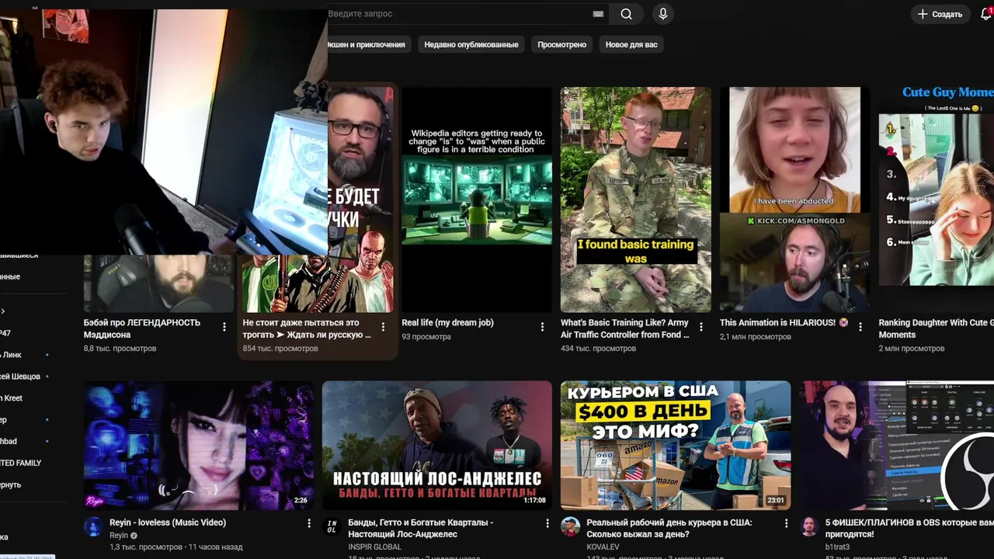Screen dimensions: 994x559
Task: Open the Бэбэй про ЛЕГЕНДАРНОСТЬ Мэддисона title
Action: pos(142,328)
